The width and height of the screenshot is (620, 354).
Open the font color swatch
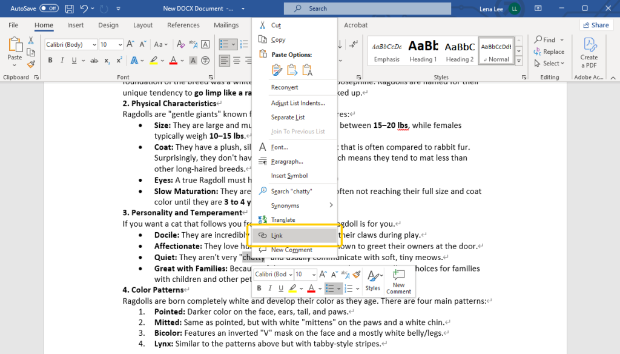[x=174, y=60]
